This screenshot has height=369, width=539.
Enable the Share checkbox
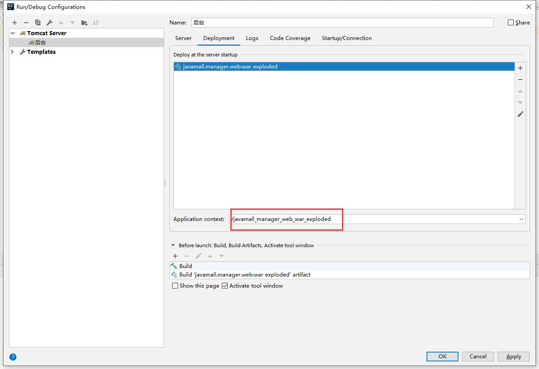tap(511, 23)
